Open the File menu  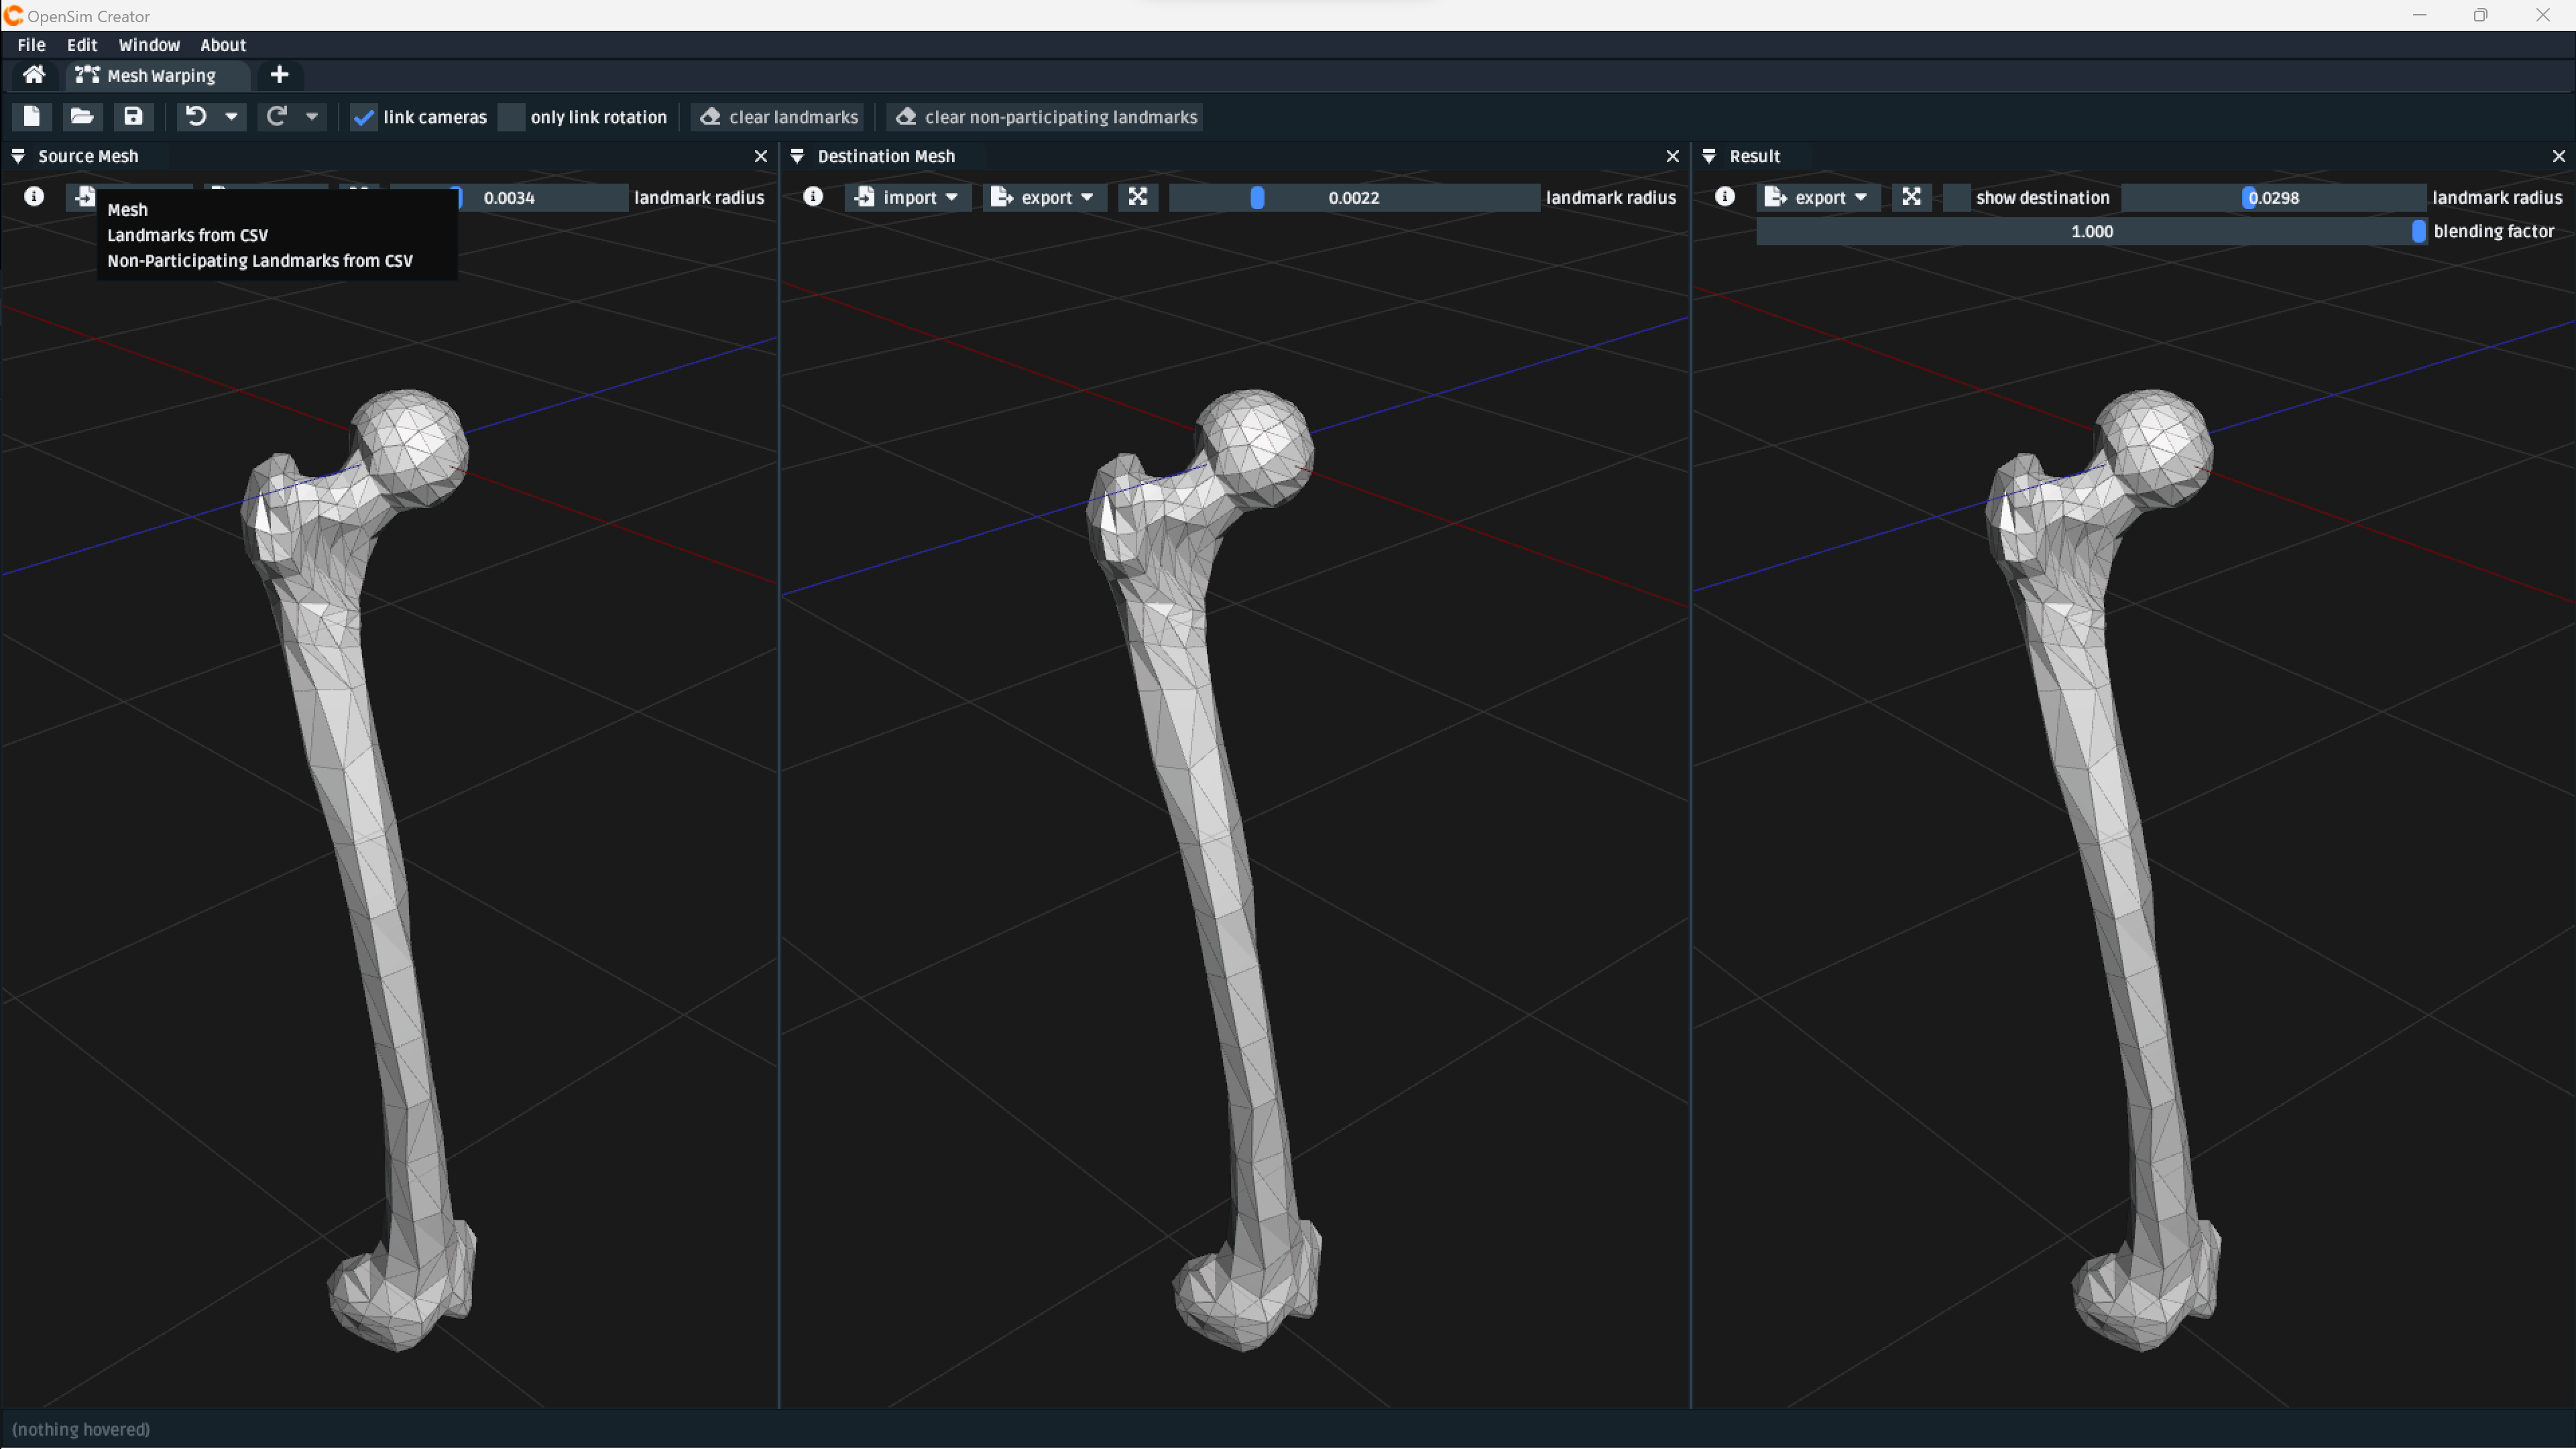point(31,44)
